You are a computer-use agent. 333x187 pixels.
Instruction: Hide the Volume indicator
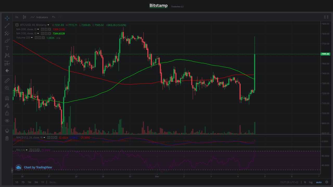(36, 38)
